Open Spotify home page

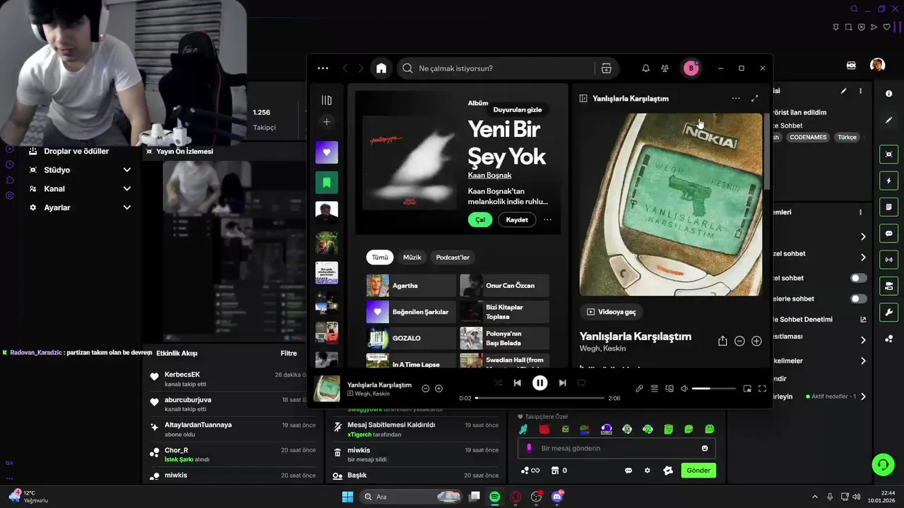(x=381, y=68)
